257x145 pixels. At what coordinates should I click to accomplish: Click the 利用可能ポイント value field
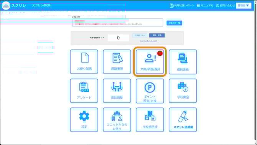click(x=119, y=38)
